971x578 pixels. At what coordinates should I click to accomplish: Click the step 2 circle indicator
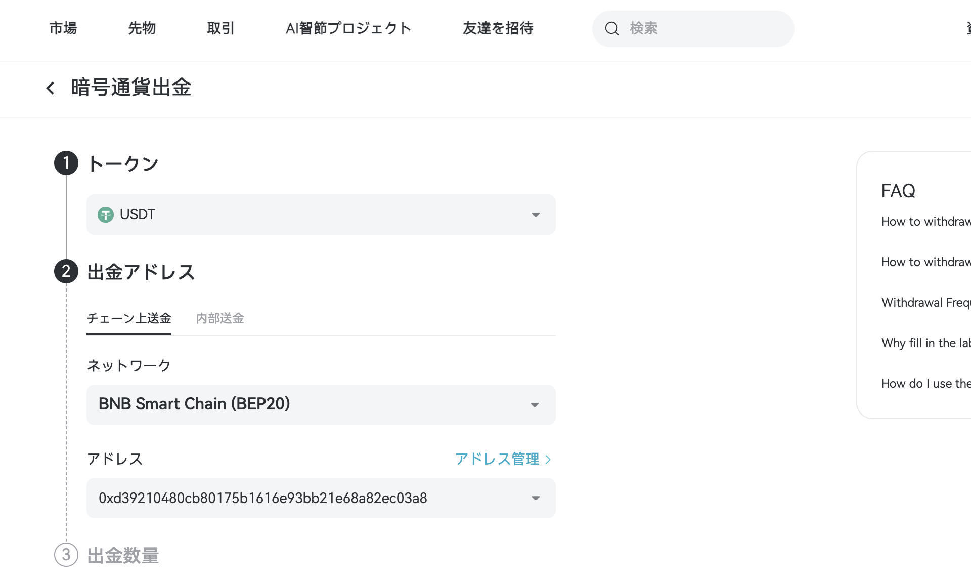pos(66,272)
